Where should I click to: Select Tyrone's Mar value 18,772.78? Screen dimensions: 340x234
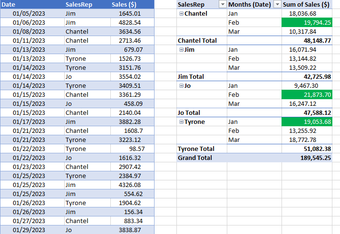coord(307,140)
